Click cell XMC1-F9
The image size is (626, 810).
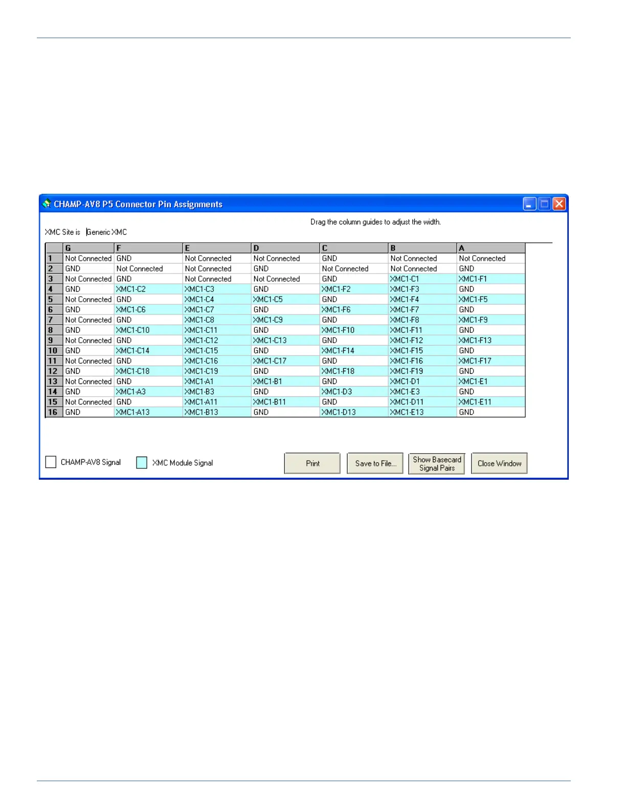click(x=491, y=320)
